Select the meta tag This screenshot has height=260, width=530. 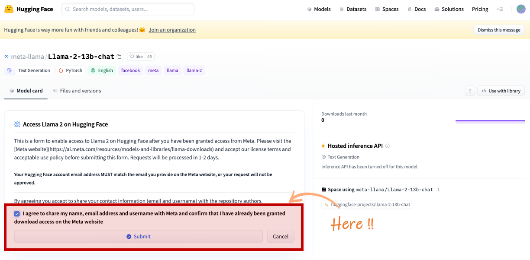[153, 70]
